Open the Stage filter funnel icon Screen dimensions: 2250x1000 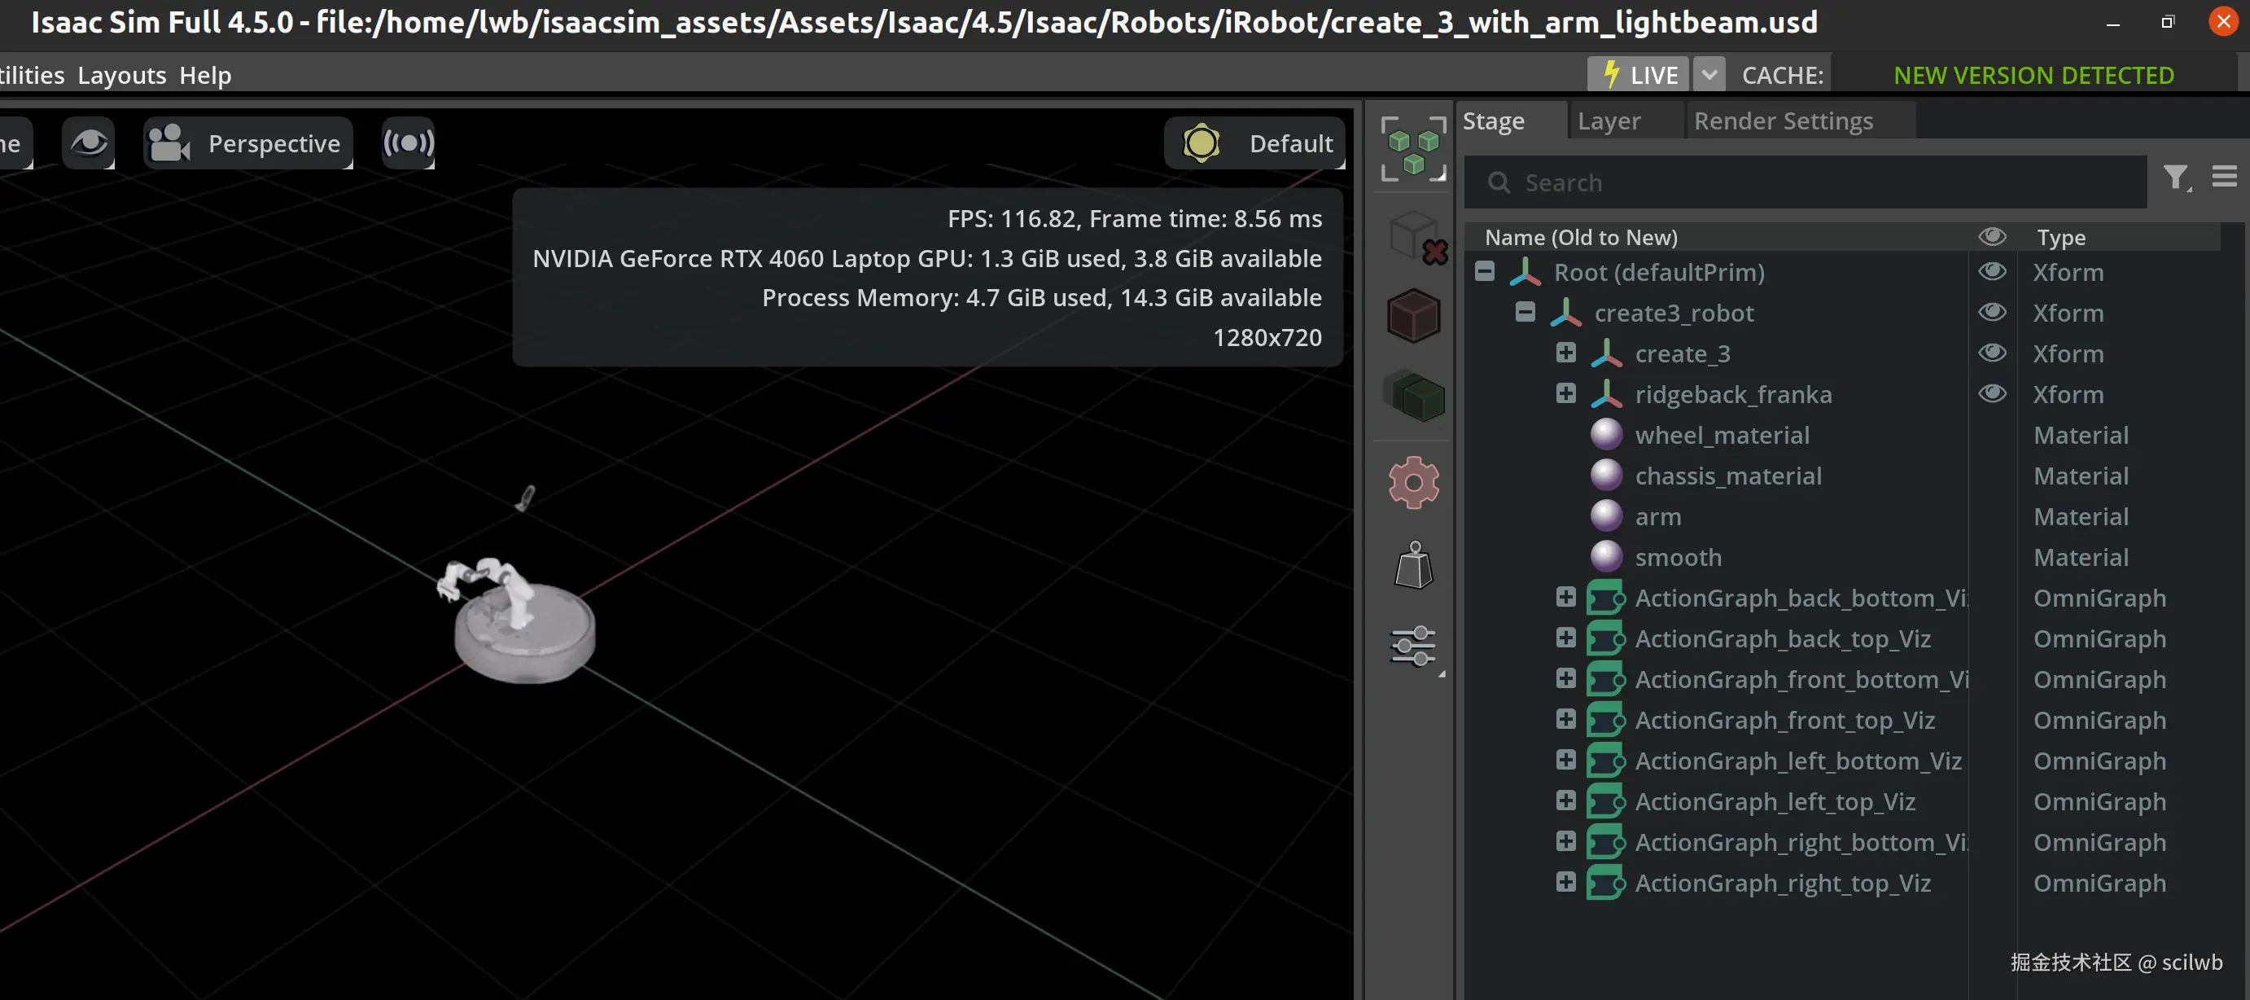tap(2176, 178)
